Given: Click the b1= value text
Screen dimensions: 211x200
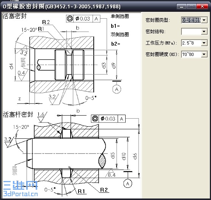Looking at the screenshot, I should coord(115,26).
